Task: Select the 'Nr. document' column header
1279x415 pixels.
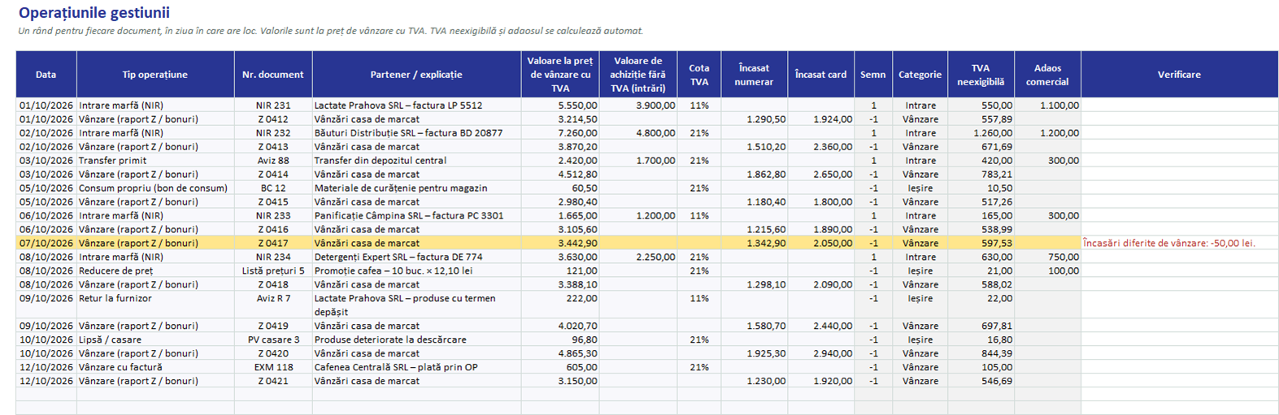Action: point(273,75)
